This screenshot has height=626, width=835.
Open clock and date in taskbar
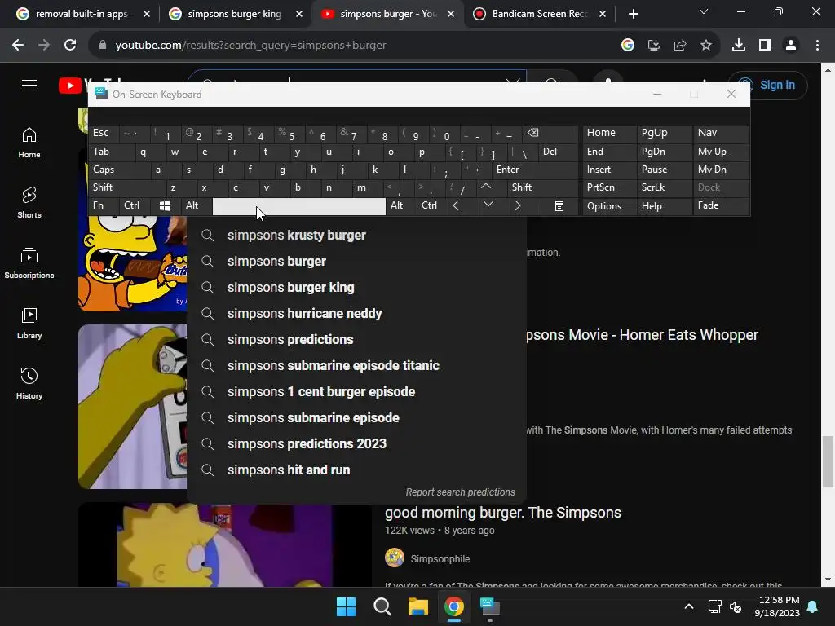[x=777, y=606]
